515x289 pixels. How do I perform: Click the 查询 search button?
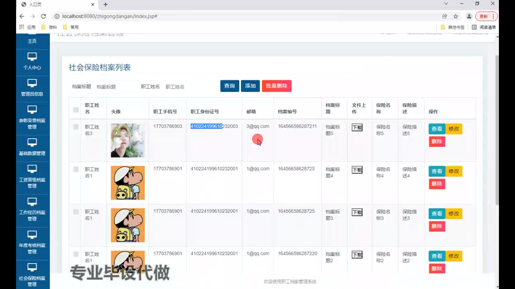coord(229,86)
